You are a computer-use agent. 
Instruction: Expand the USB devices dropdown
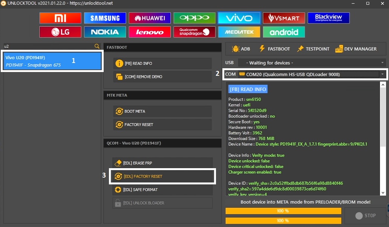(382, 63)
